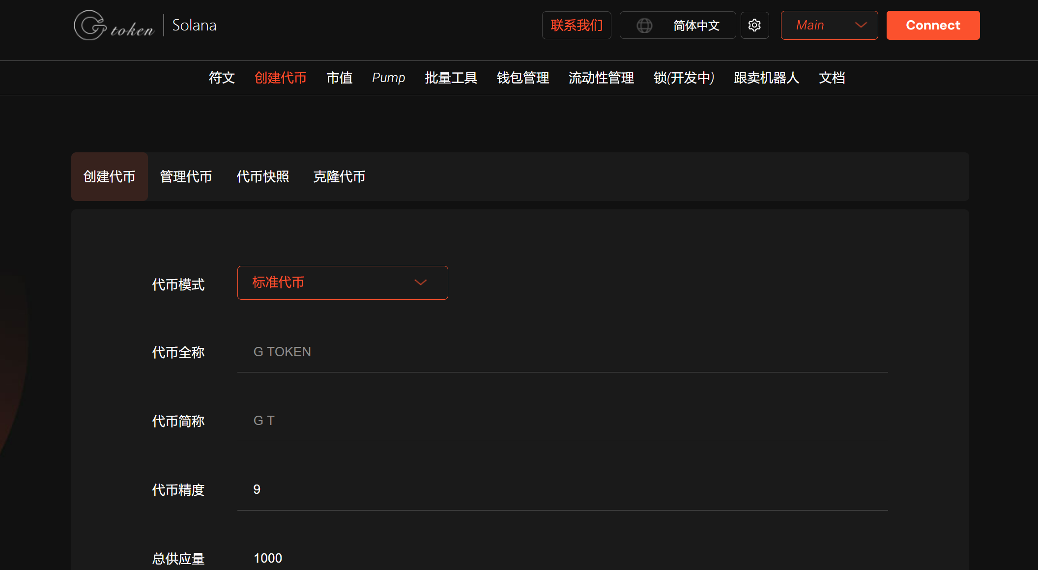Screen dimensions: 1038x570
Task: Click the 联系我们 button
Action: (x=577, y=25)
